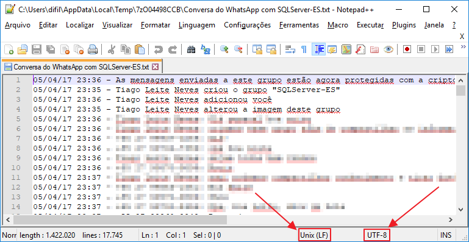Toggle show all characters pilcrow icon
Image resolution: width=469 pixels, height=242 pixels.
(304, 49)
